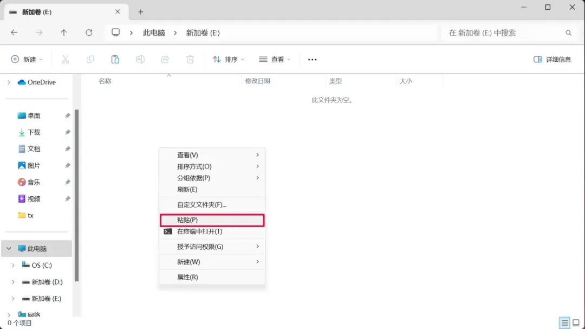Select OS (C:) drive in sidebar

coord(37,265)
